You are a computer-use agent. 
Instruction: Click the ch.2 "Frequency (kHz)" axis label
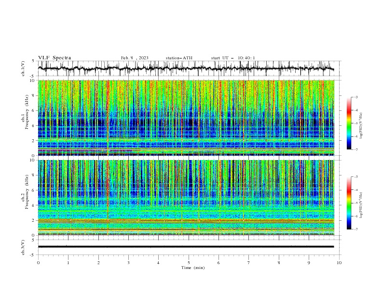27,192
